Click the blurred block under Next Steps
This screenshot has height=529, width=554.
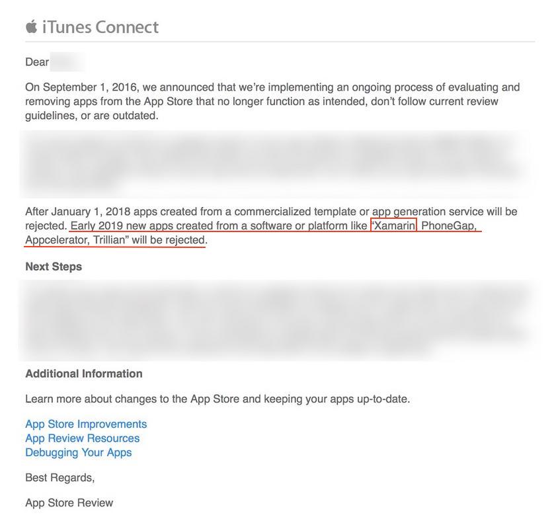[278, 320]
